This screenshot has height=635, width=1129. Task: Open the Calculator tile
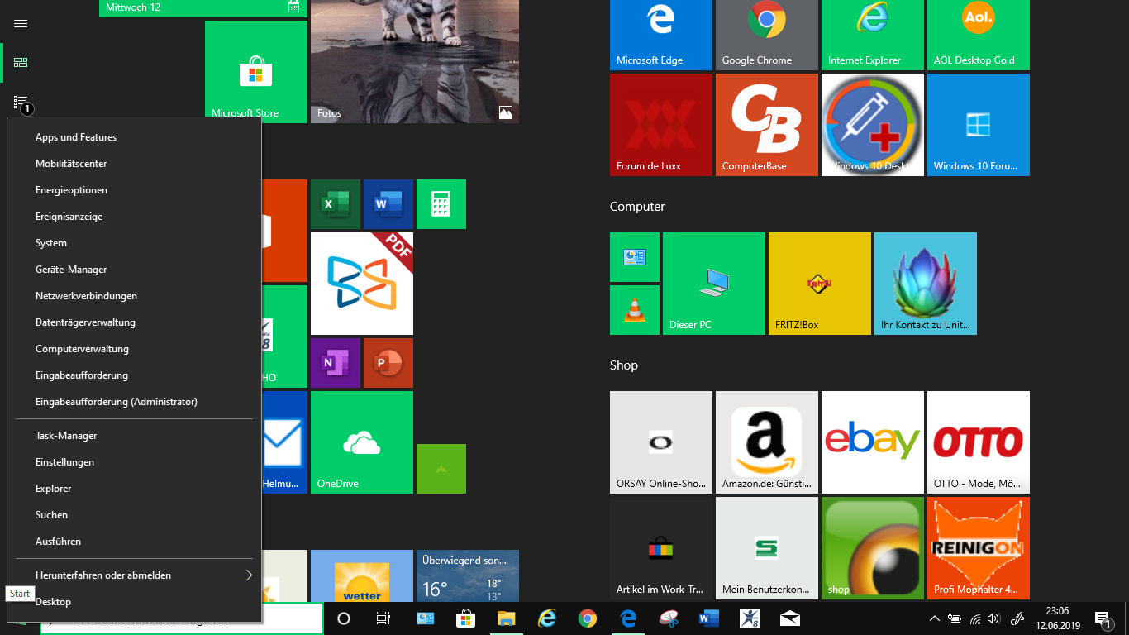coord(441,204)
